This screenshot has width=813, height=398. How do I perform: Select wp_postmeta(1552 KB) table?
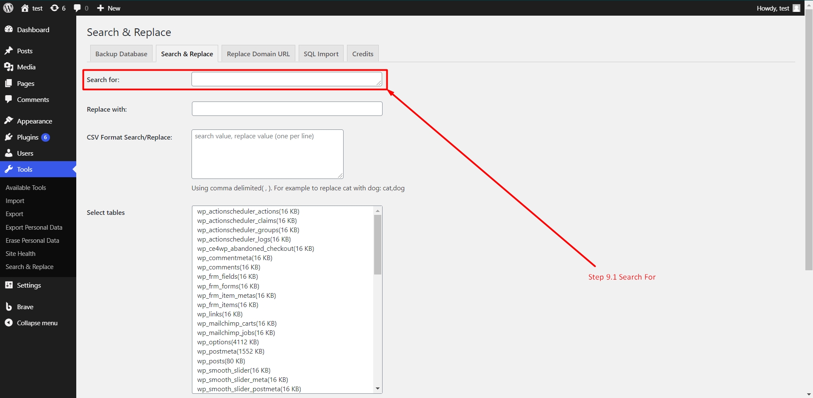click(231, 351)
